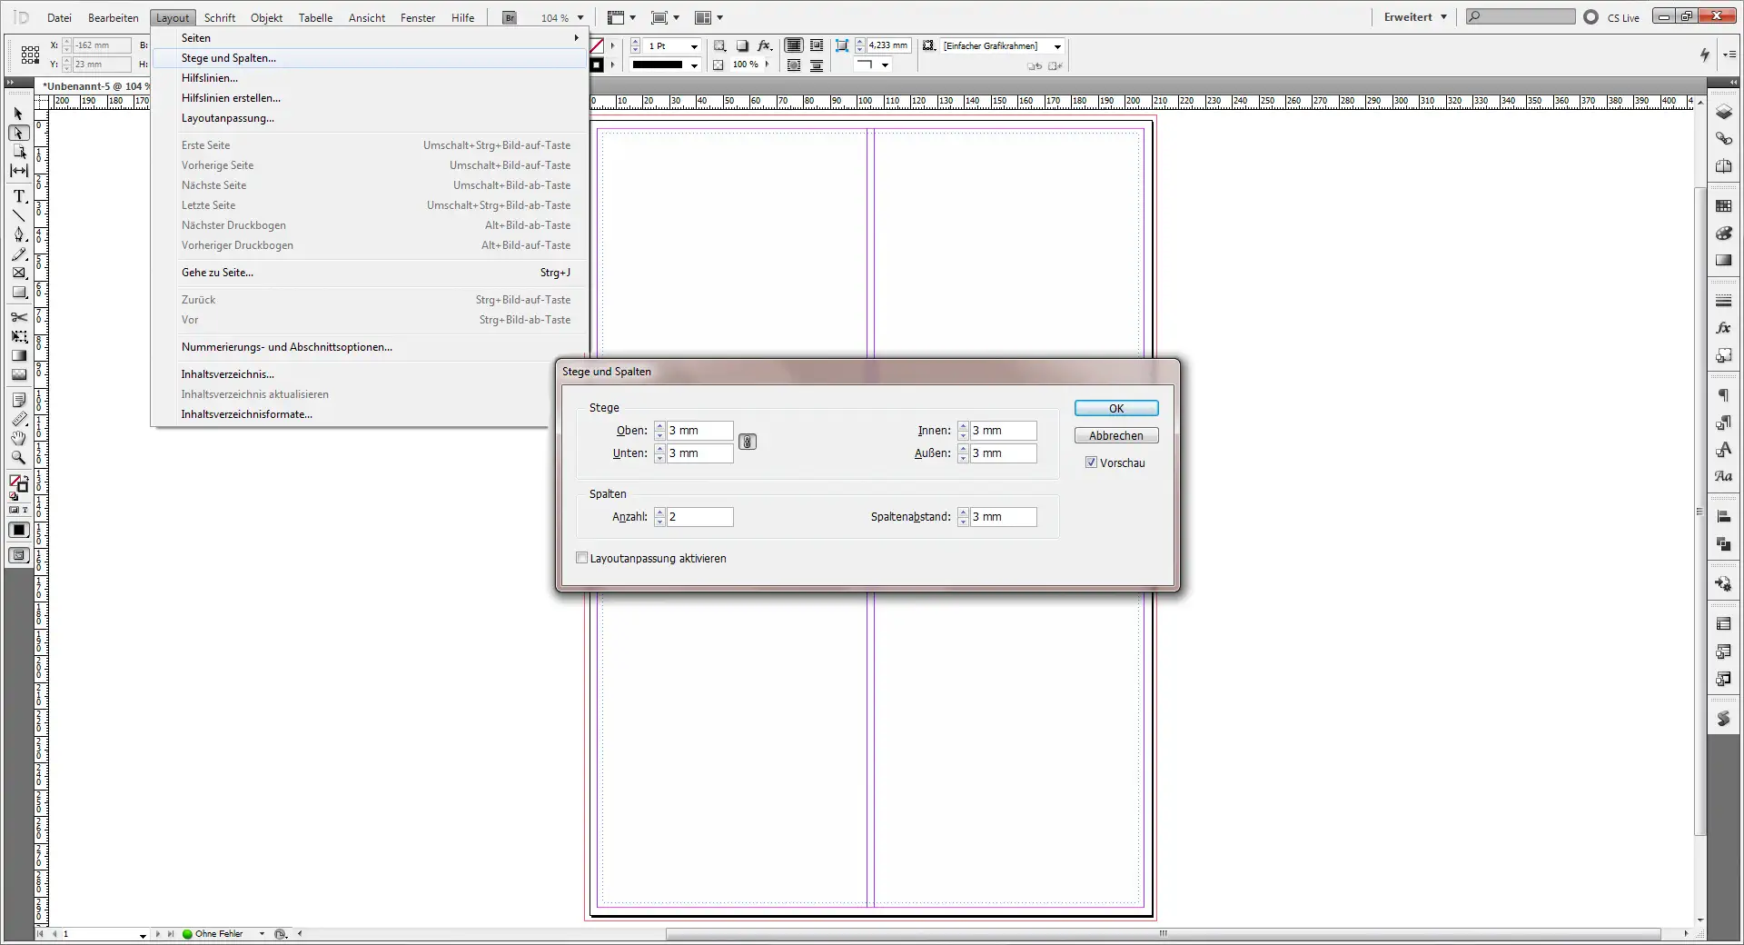Open the Einfacher Grafikrahmen dropdown
Viewport: 1744px width, 945px height.
pos(1056,45)
